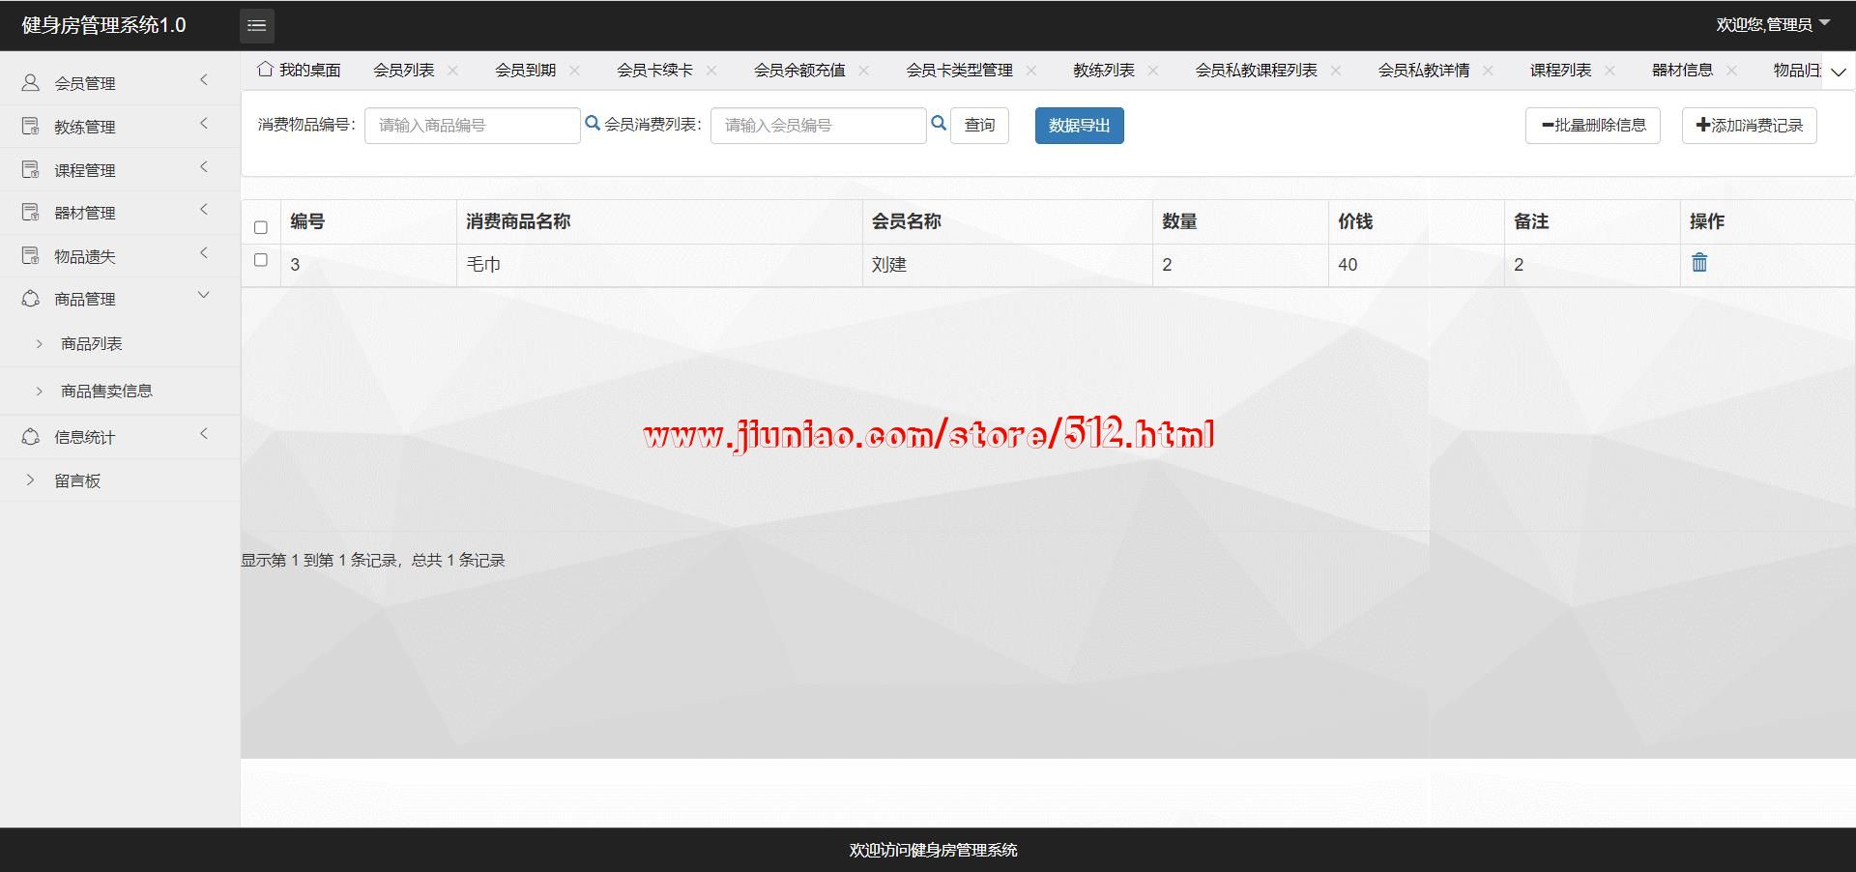The image size is (1856, 872).
Task: Click the 批量删除信息 button
Action: [1592, 126]
